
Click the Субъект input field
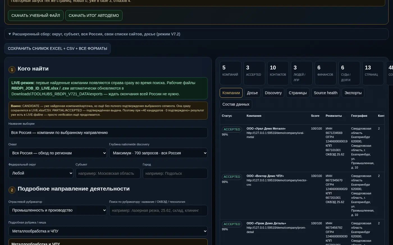point(108,173)
